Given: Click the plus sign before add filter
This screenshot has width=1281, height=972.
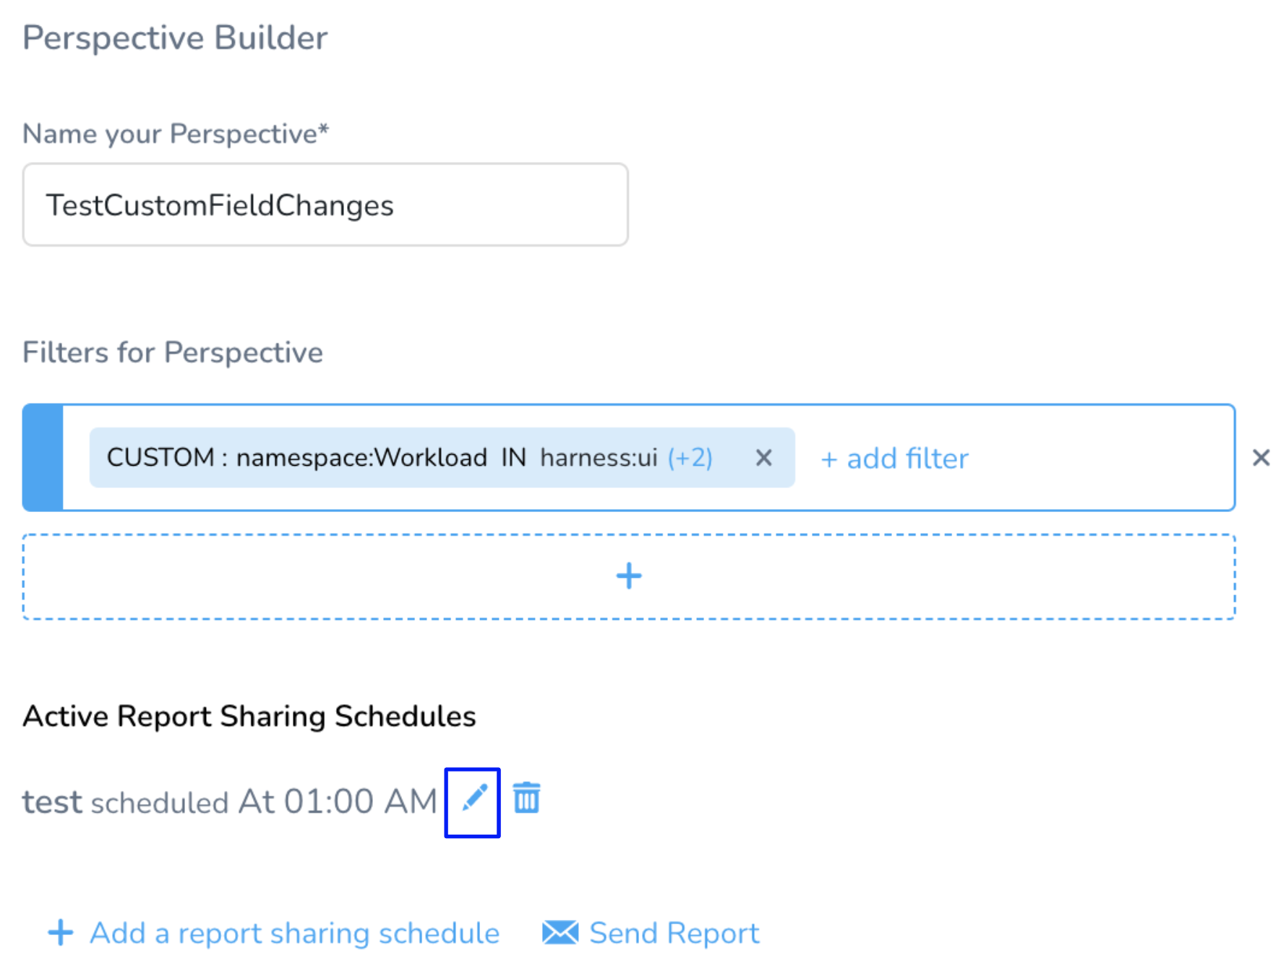Looking at the screenshot, I should (828, 460).
